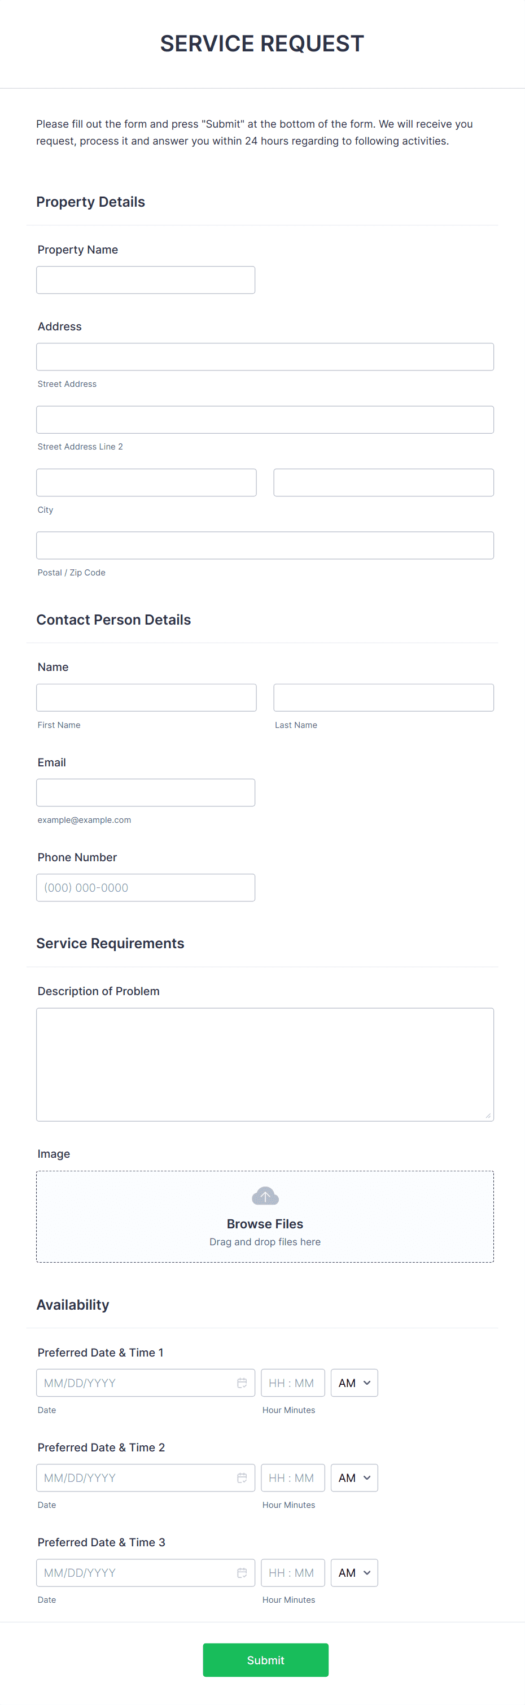Select the Street Address Line 2 field
Viewport: 525px width, 1705px height.
(265, 419)
